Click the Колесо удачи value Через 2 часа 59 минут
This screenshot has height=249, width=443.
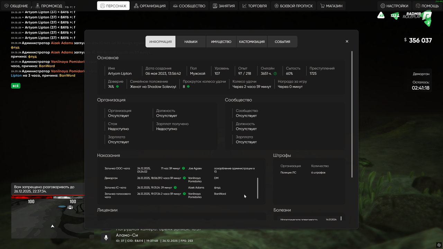point(252,86)
